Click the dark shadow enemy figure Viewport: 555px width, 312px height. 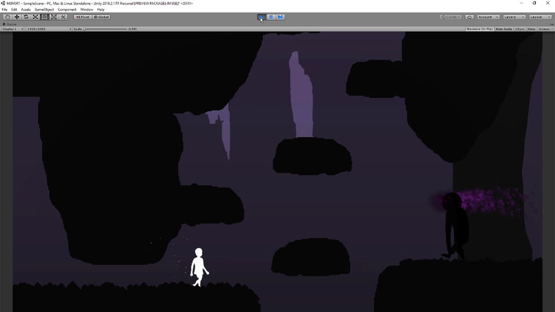455,226
